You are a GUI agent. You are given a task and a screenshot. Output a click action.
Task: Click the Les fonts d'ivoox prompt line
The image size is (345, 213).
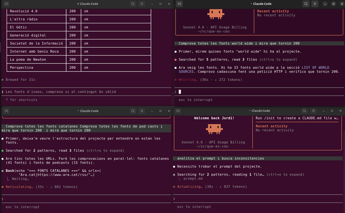pyautogui.click(x=86, y=92)
